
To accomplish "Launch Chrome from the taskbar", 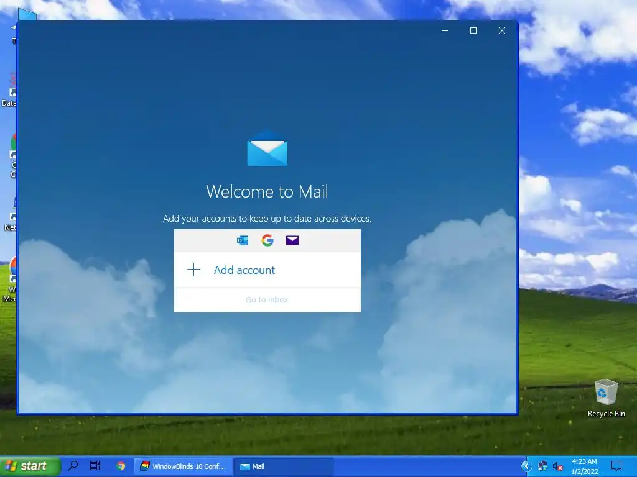I will [x=121, y=466].
